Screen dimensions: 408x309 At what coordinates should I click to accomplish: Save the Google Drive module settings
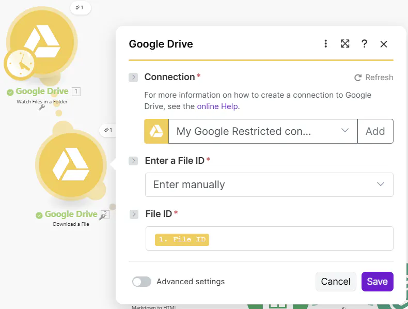(x=378, y=282)
